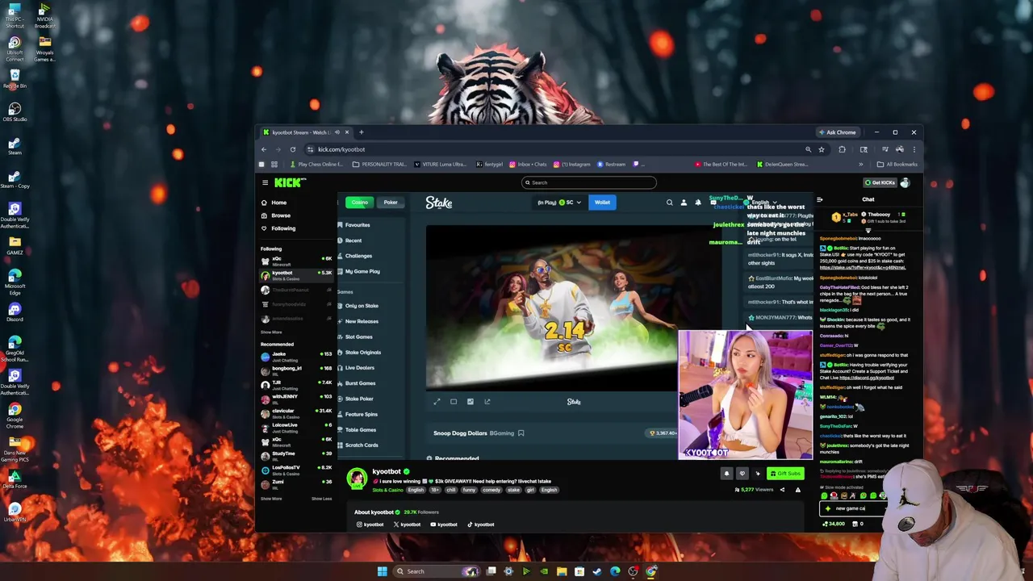Open the Kick profile avatar menu
Viewport: 1033px width, 581px height.
(x=905, y=183)
